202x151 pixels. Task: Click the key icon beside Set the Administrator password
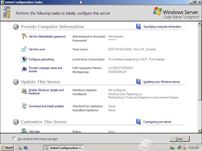click(24, 36)
